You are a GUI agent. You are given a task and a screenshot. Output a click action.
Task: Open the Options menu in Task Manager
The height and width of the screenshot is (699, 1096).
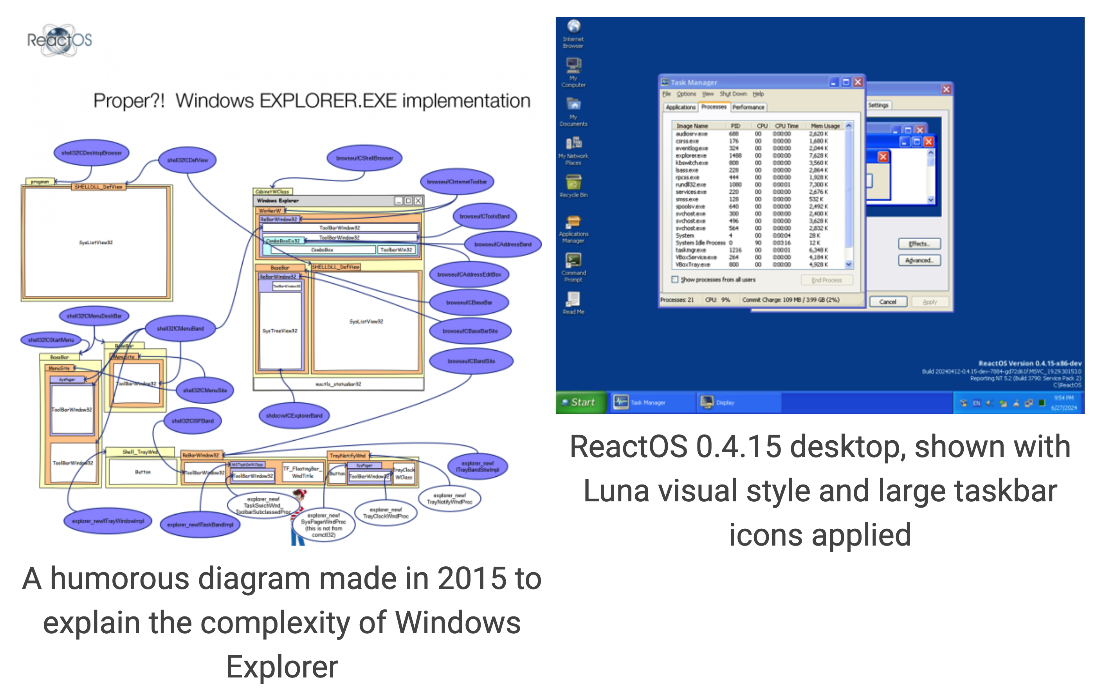tap(686, 94)
